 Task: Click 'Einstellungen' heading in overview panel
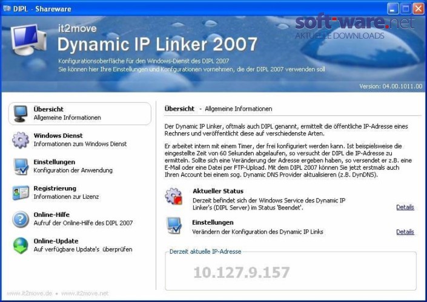tap(213, 222)
